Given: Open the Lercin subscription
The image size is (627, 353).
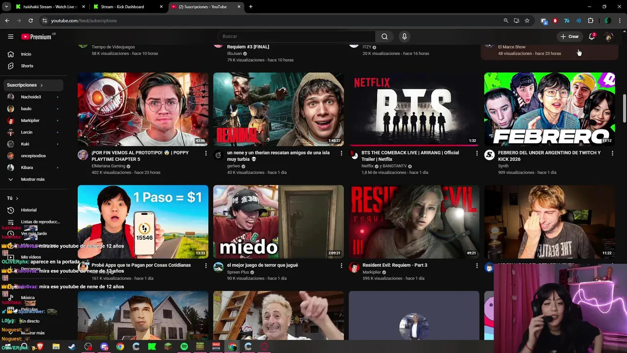Looking at the screenshot, I should click(33, 132).
